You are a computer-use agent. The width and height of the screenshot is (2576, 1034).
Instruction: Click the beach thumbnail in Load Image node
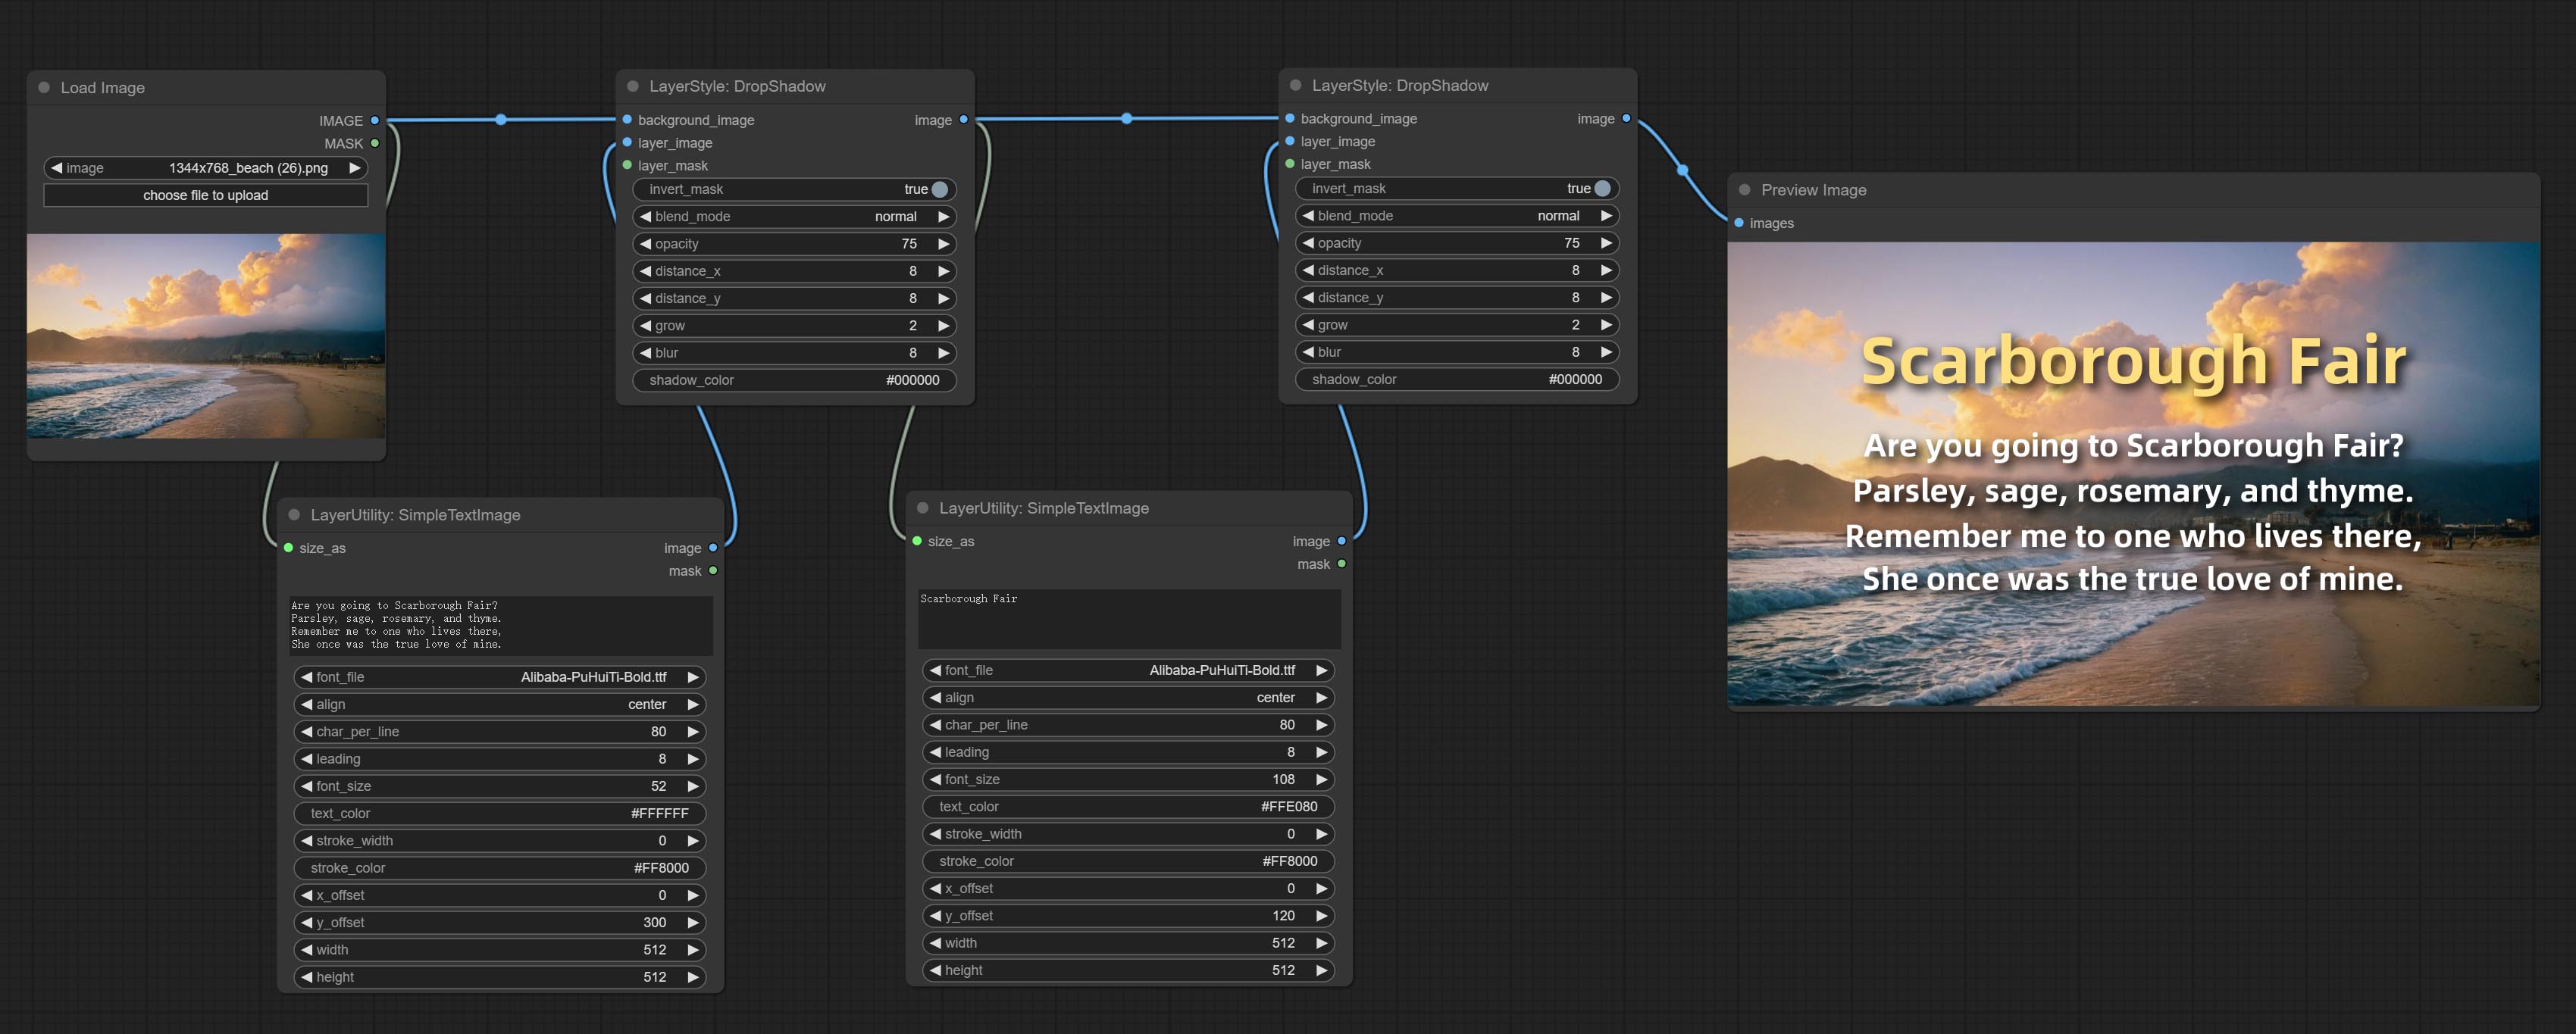click(x=205, y=336)
